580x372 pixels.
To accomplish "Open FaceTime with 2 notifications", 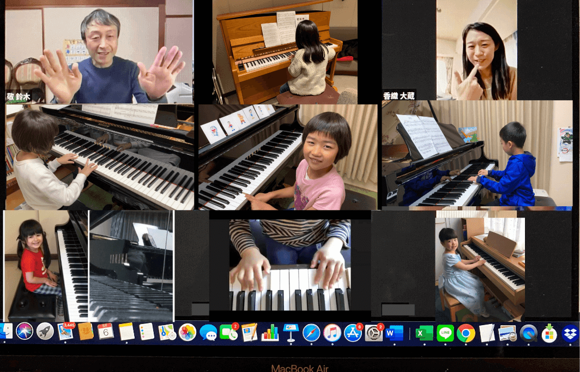I will click(228, 332).
